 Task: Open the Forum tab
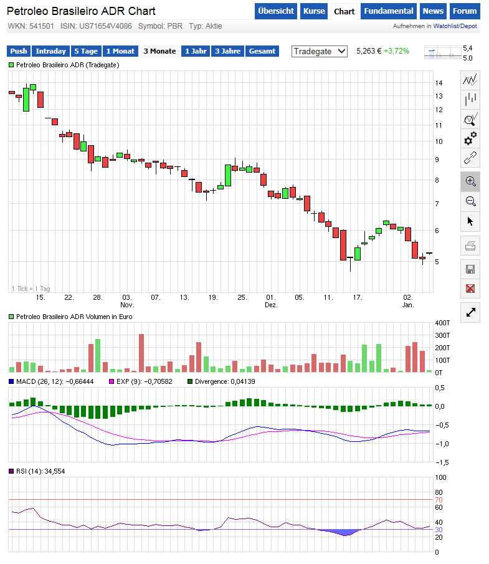pos(465,11)
